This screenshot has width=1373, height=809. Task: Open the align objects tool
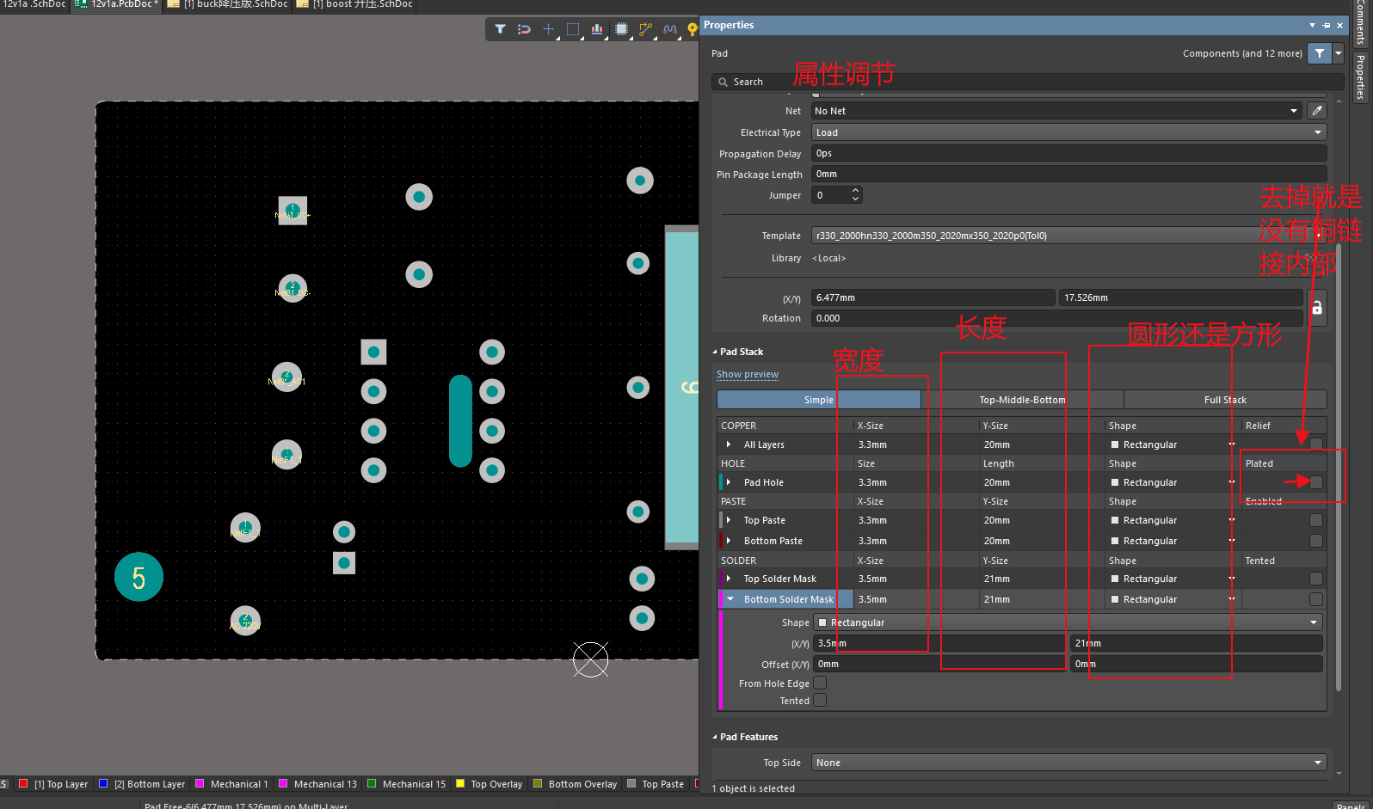tap(597, 29)
